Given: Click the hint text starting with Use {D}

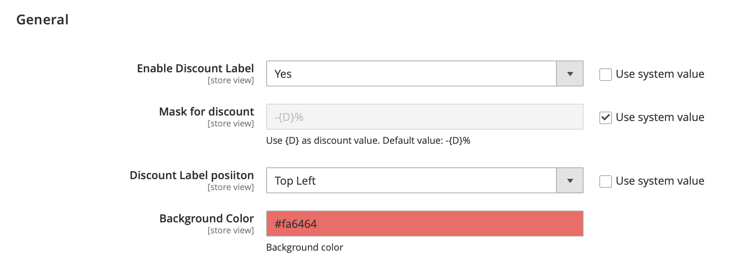Looking at the screenshot, I should point(368,141).
